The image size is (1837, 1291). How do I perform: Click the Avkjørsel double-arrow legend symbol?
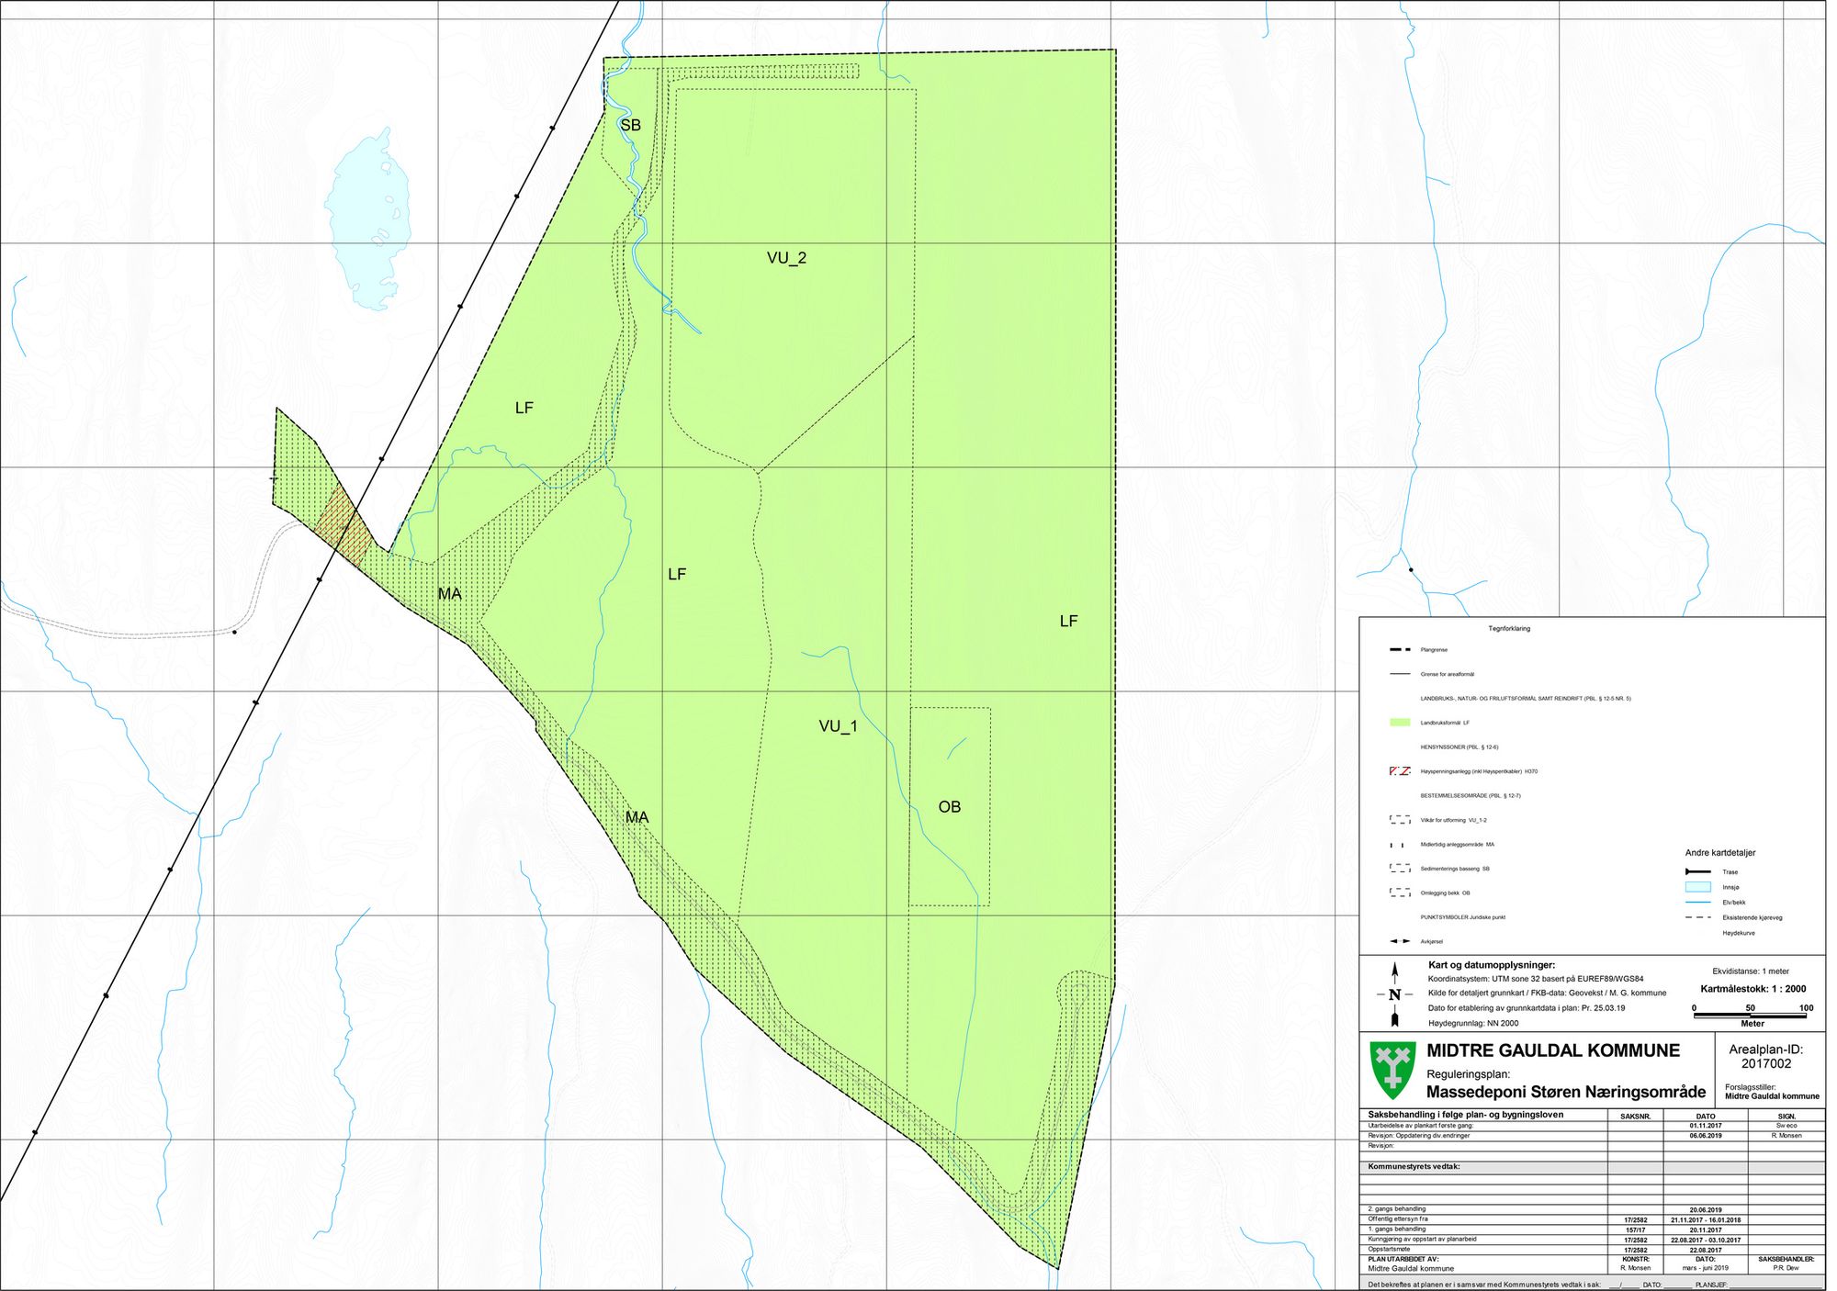tap(1400, 941)
